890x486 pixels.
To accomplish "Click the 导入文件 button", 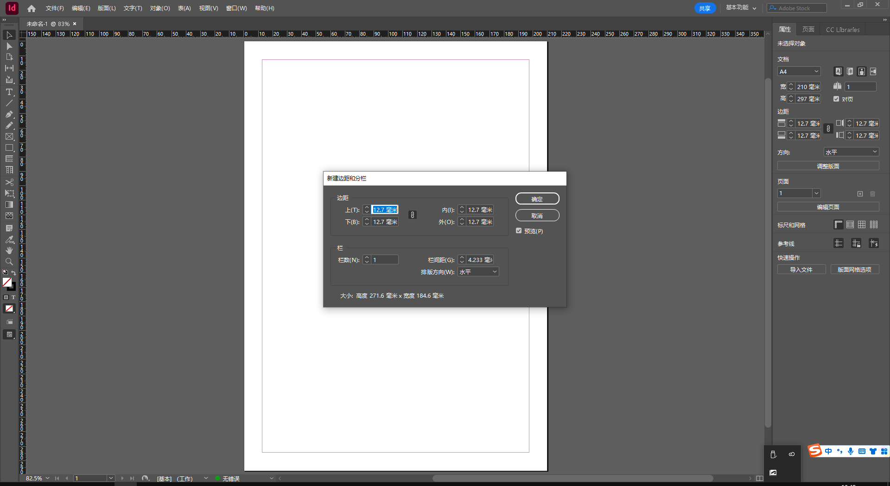I will 801,269.
